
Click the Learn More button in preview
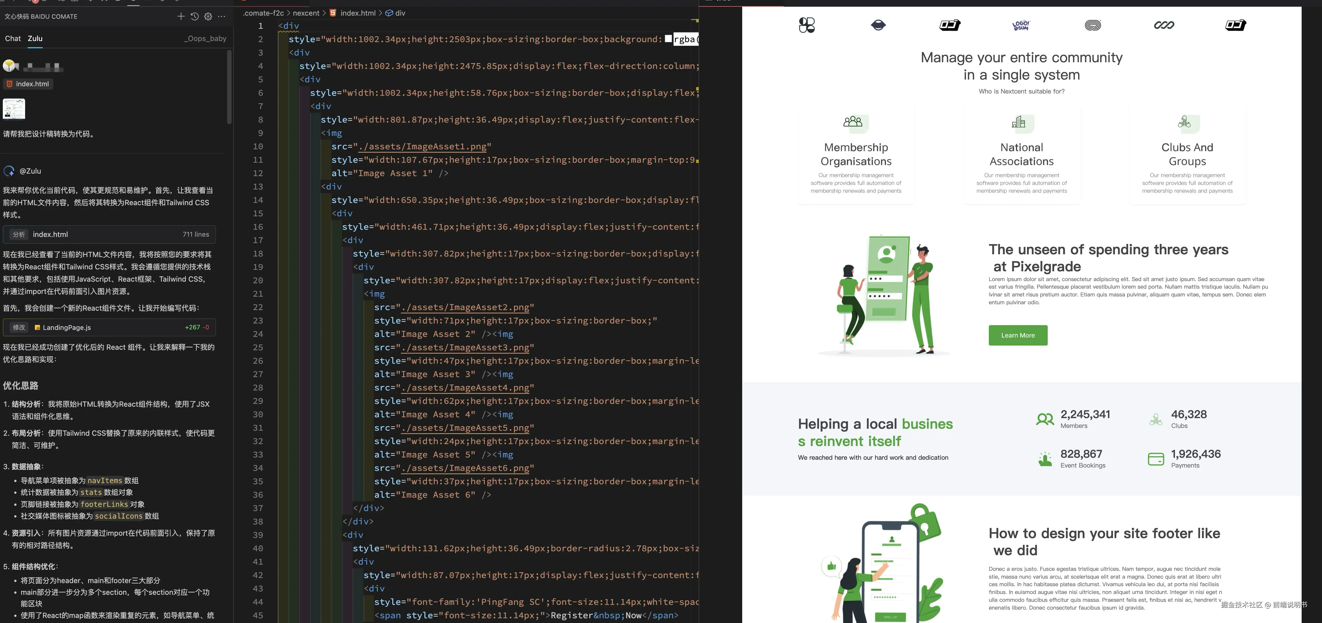1018,335
